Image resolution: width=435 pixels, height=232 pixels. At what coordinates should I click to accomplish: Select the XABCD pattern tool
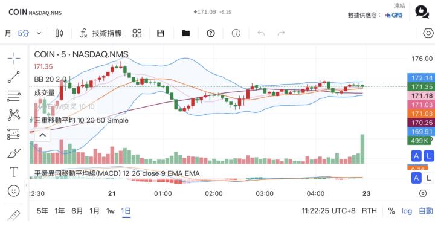click(x=13, y=115)
